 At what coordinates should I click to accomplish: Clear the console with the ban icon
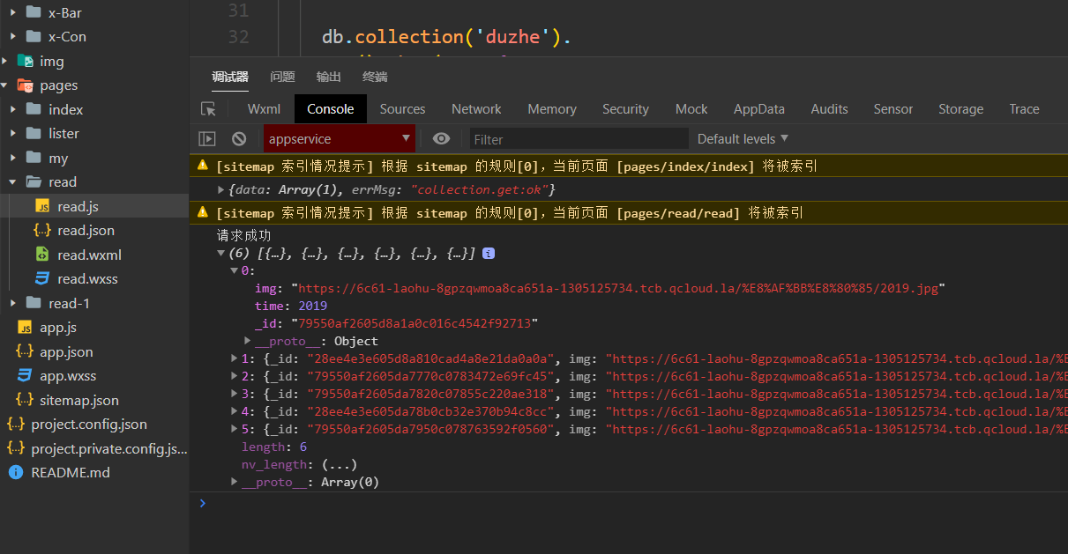tap(239, 138)
